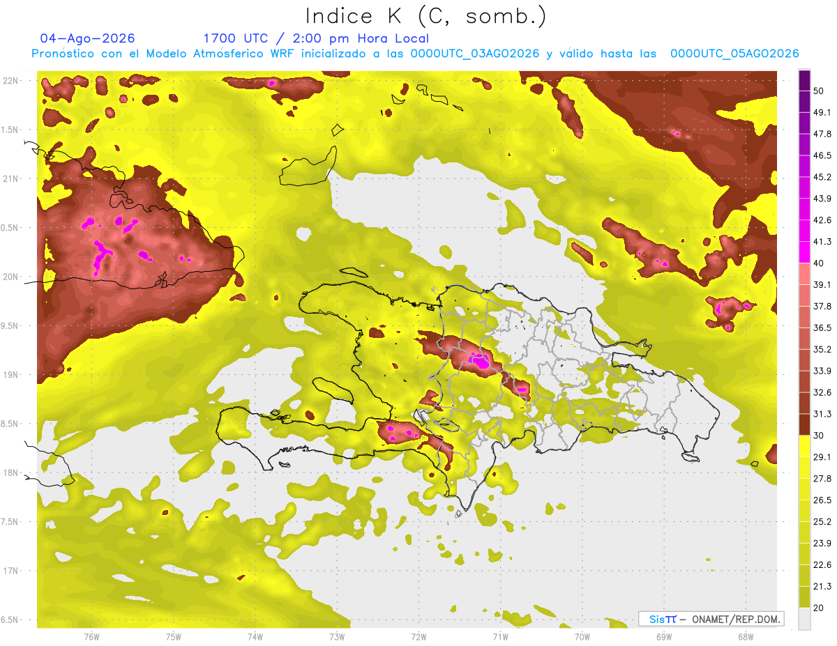This screenshot has height=646, width=837.
Task: Select the latitude label "21N"
Action: point(10,179)
